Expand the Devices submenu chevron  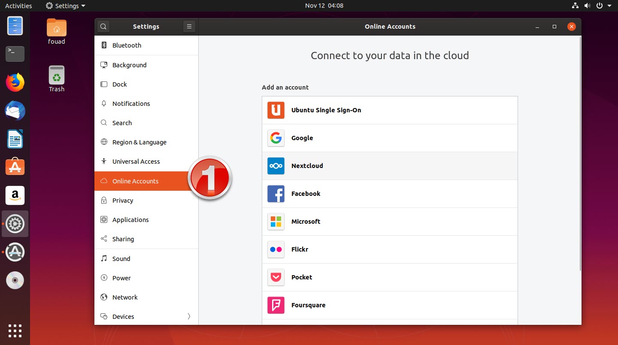click(x=189, y=317)
